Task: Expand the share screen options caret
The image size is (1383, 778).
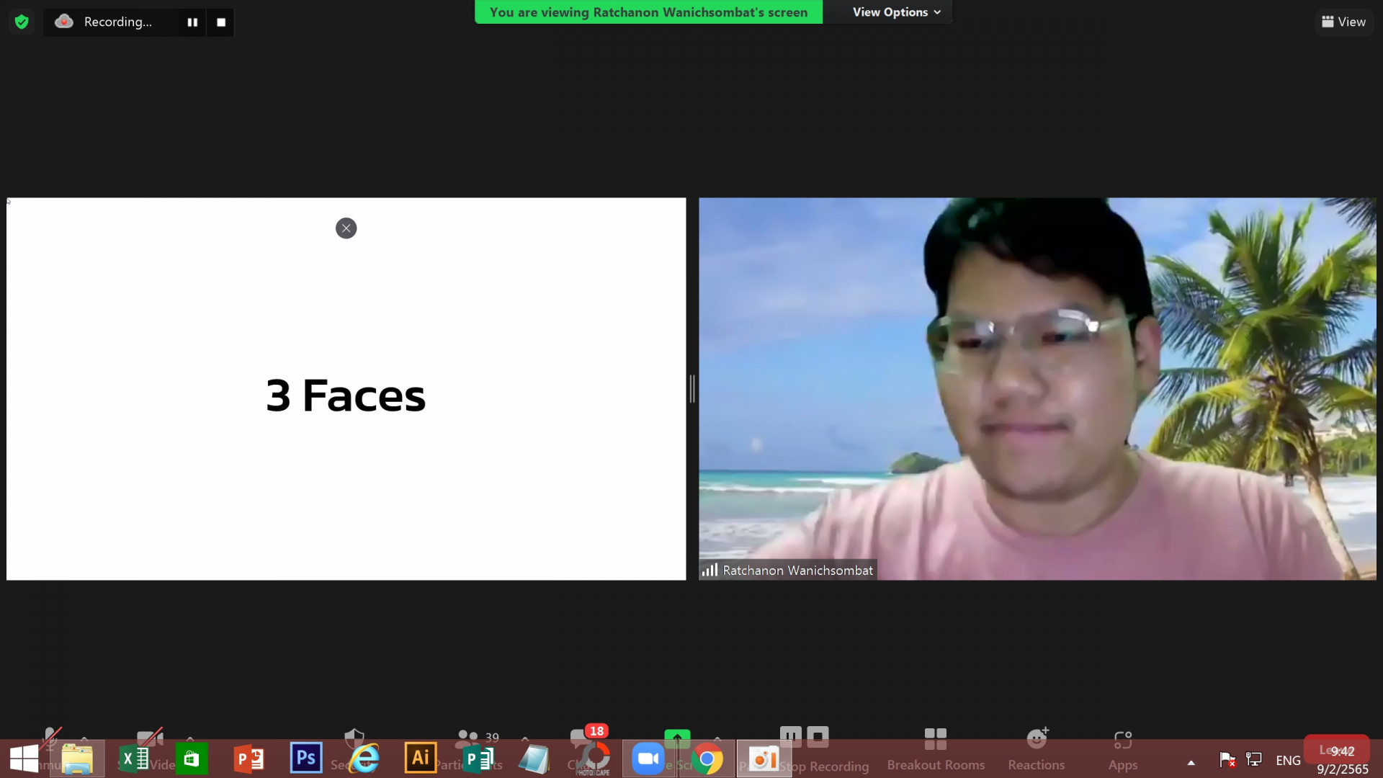Action: [717, 739]
